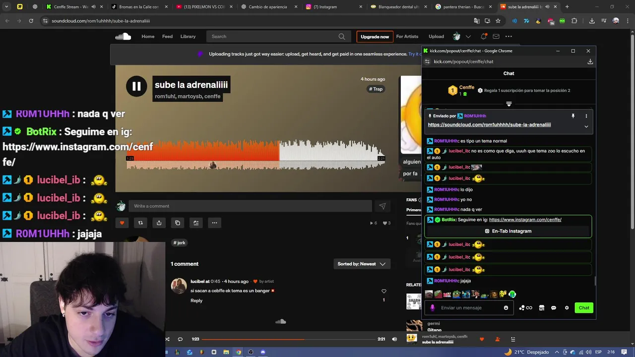Toggle repeat in the bottom player bar

[180, 339]
